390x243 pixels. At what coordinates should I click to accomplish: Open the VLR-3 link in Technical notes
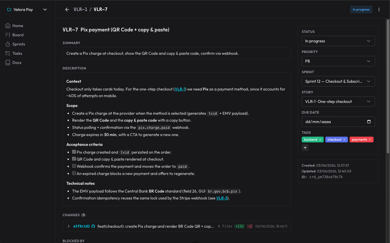point(222,198)
